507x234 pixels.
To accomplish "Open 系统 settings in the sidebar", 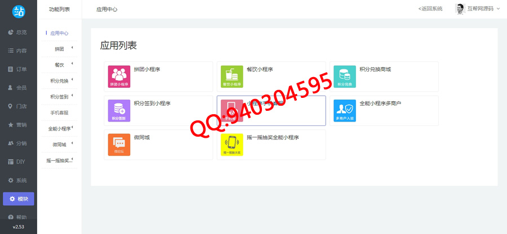I will tap(18, 181).
